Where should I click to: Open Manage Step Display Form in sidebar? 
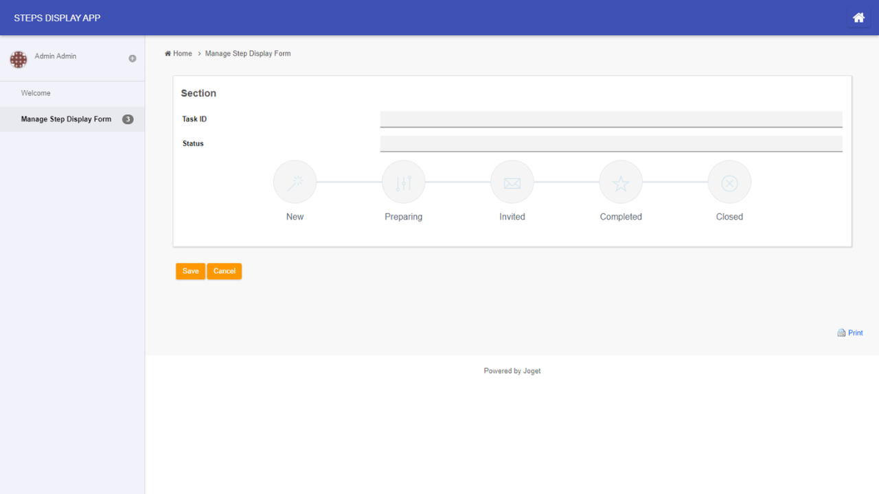(x=66, y=119)
